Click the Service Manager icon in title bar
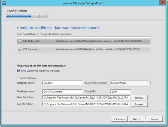Viewport: 168px width, 127px height. [x=5, y=3]
